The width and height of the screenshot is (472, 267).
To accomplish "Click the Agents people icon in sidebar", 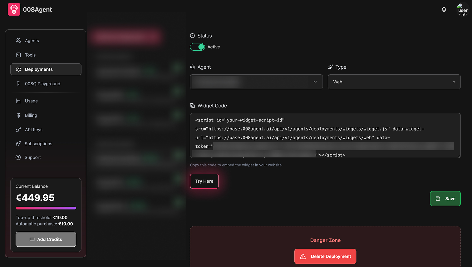I will tap(18, 41).
